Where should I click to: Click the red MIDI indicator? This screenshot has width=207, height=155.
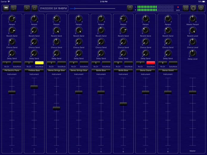tap(178, 7)
